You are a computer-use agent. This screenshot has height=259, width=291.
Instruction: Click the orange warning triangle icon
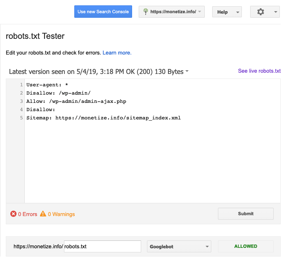pos(43,214)
